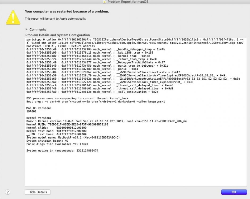Screen dimensions: 250x199
Task: Click the '_kernel_trap + 0x4ee' line
Action: click(88, 56)
